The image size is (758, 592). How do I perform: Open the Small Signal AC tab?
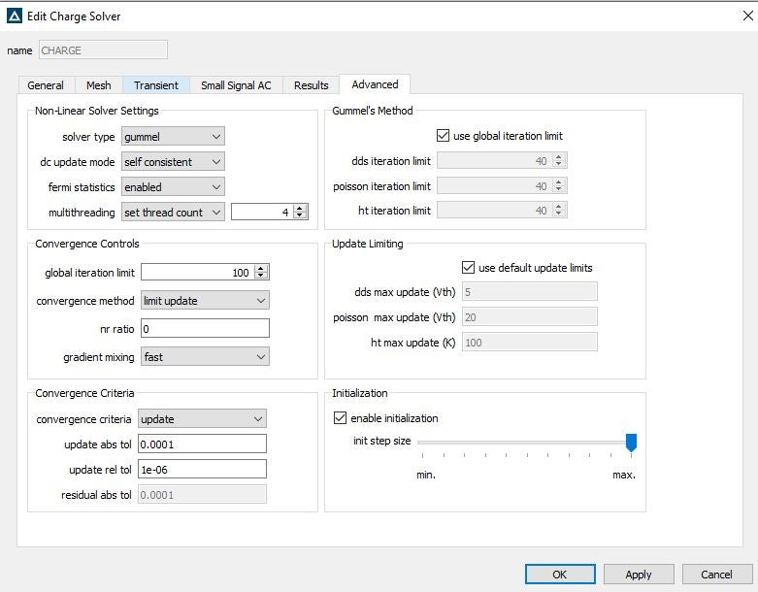[236, 85]
